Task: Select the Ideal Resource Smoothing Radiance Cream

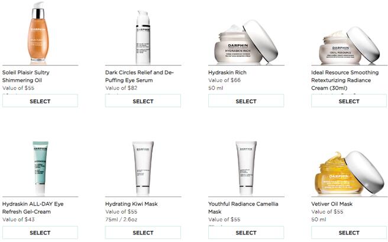Action: coord(349,101)
